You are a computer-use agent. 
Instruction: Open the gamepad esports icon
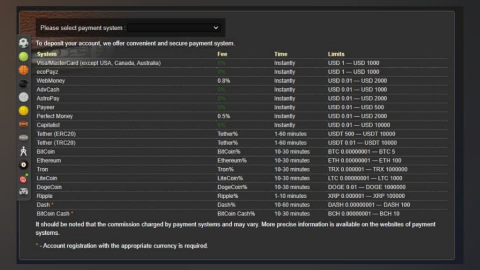(x=24, y=192)
